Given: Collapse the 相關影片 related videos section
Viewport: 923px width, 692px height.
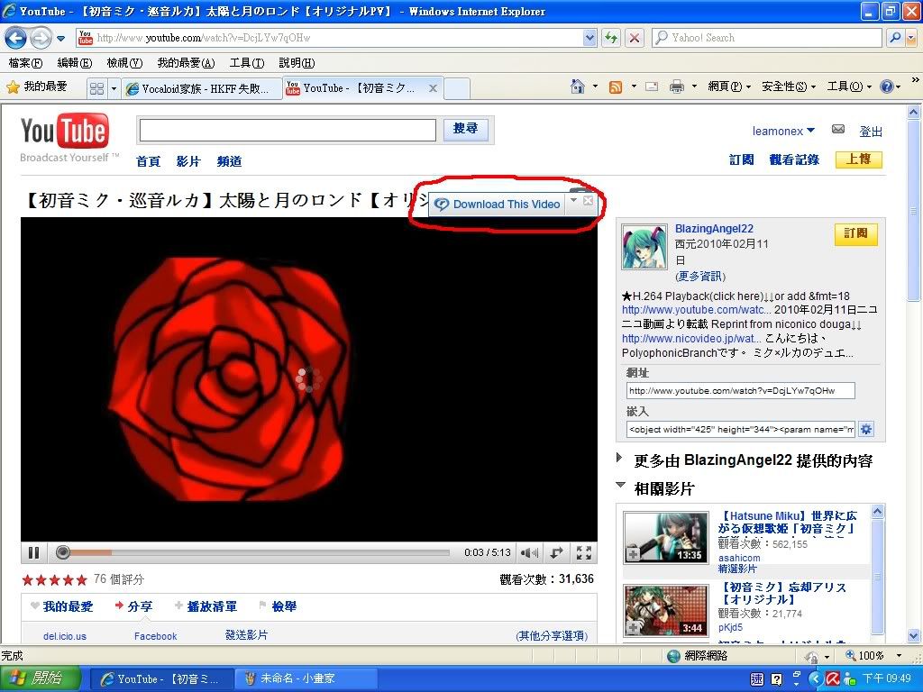Looking at the screenshot, I should pos(620,486).
